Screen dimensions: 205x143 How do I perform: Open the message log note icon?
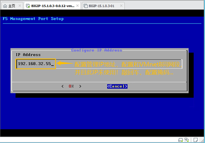pyautogui.click(x=196, y=140)
